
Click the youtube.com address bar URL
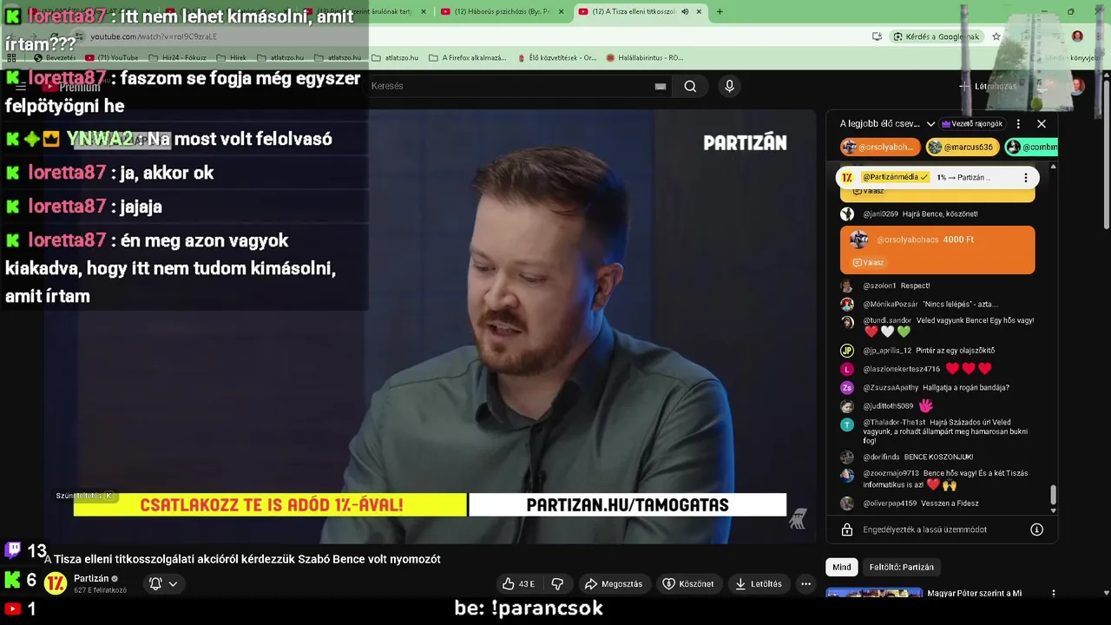(x=154, y=36)
